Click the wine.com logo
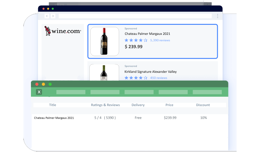This screenshot has width=260, height=152. [x=63, y=31]
